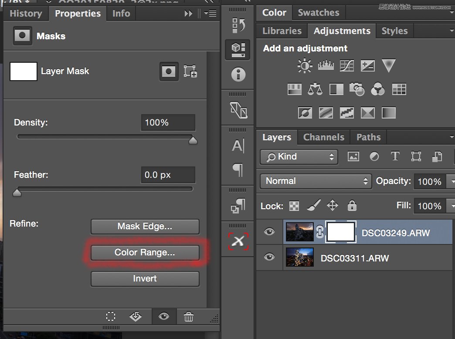Open the Paragraph Styles panel icon
455x339 pixels.
tap(238, 206)
